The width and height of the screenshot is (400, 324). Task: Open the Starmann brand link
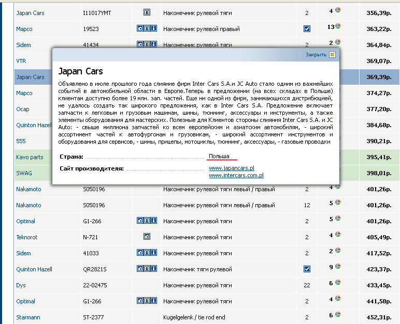click(x=28, y=317)
